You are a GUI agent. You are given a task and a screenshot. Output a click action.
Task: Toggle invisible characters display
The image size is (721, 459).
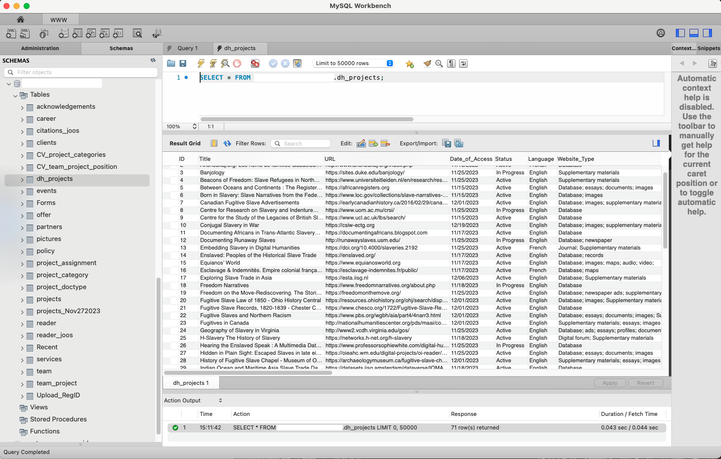[x=451, y=64]
